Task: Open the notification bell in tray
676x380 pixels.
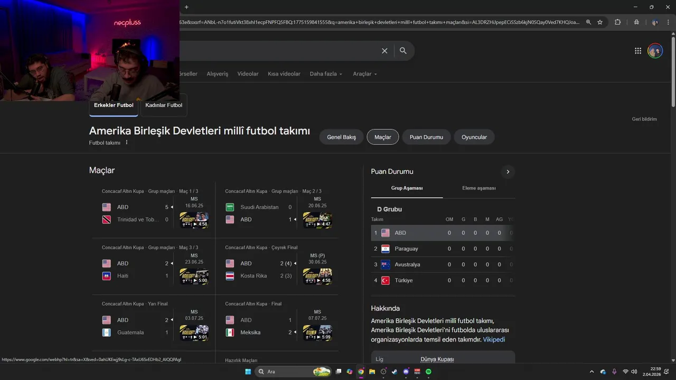Action: pyautogui.click(x=667, y=372)
